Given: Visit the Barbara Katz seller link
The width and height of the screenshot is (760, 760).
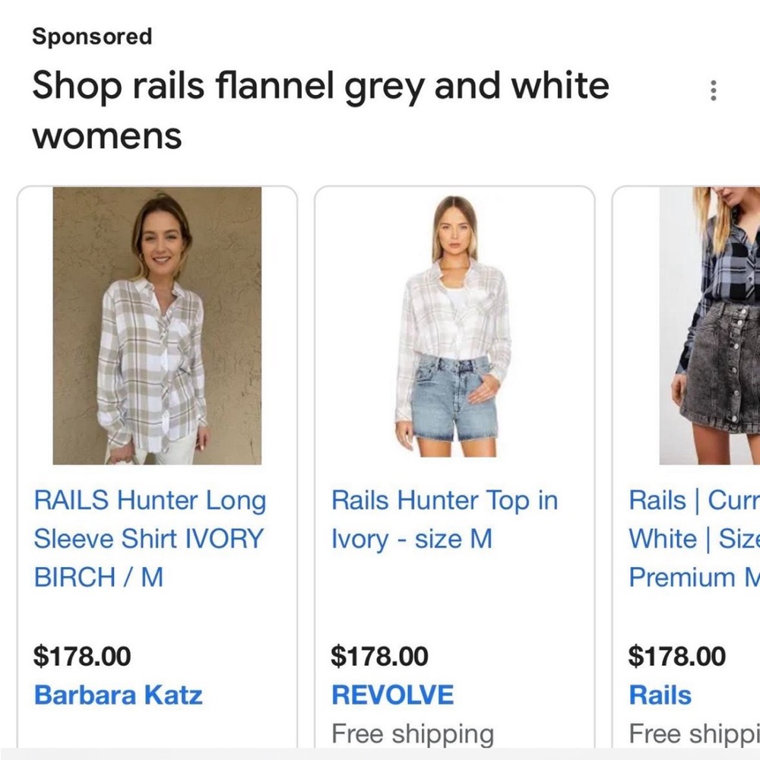Looking at the screenshot, I should point(117,695).
